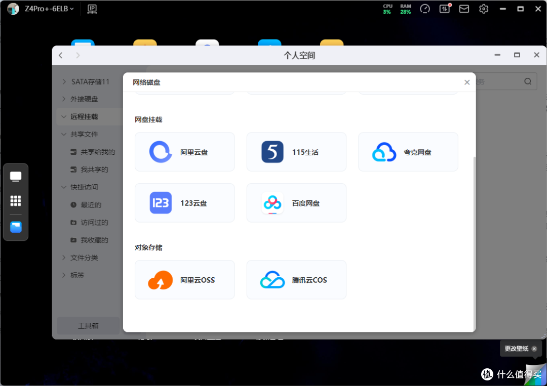Collapse the 共享文件 tree node
Image resolution: width=547 pixels, height=386 pixels.
[x=64, y=134]
